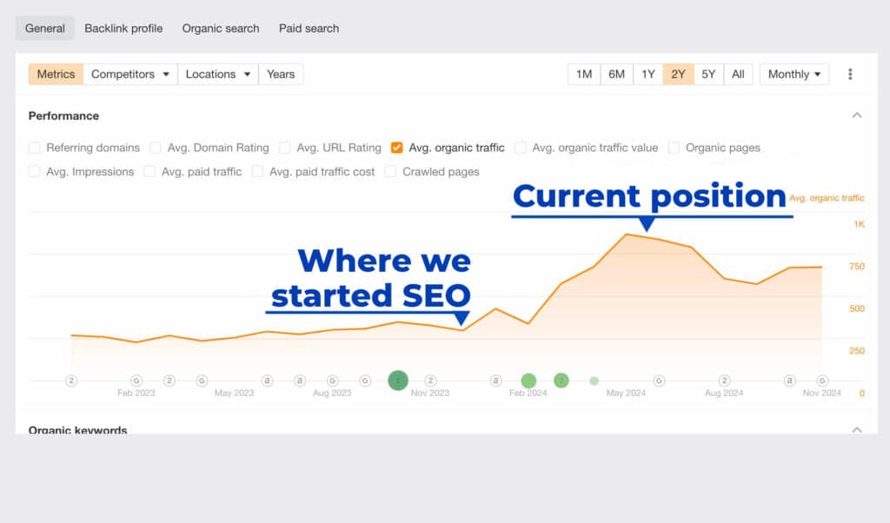The height and width of the screenshot is (523, 890).
Task: Click the Google update marker near Nov 2024
Action: tap(821, 381)
